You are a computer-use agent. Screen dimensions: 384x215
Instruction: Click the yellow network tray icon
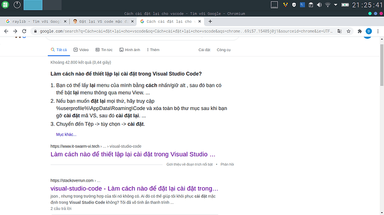point(285,5)
